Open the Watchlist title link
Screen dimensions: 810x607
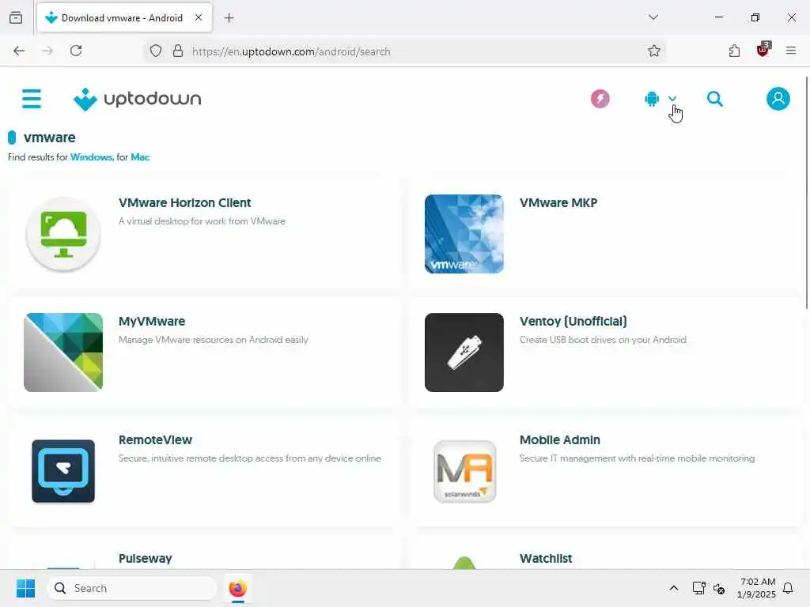(x=546, y=559)
